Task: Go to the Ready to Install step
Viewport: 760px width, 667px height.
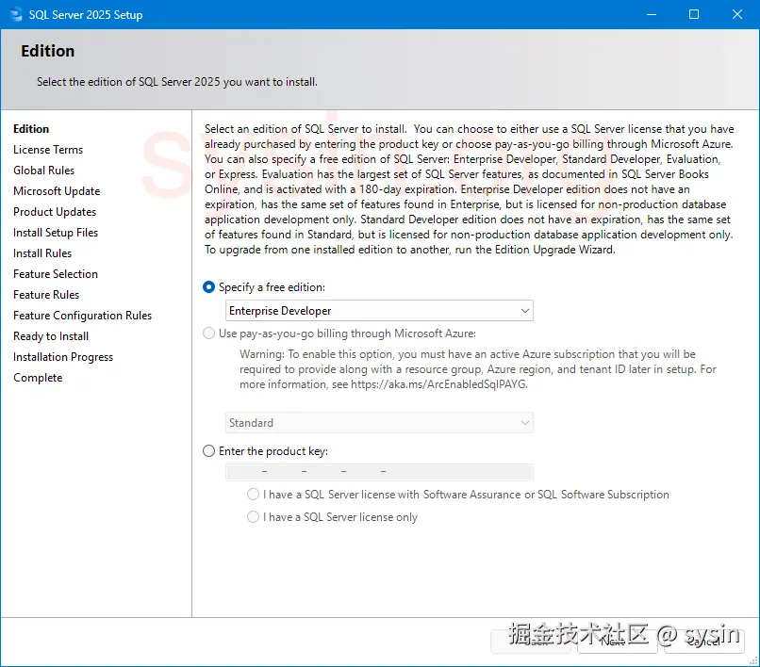Action: [51, 336]
